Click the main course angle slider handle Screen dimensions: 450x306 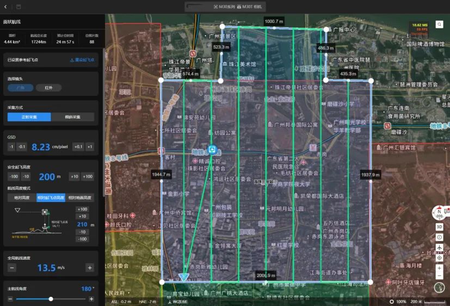coord(51,299)
